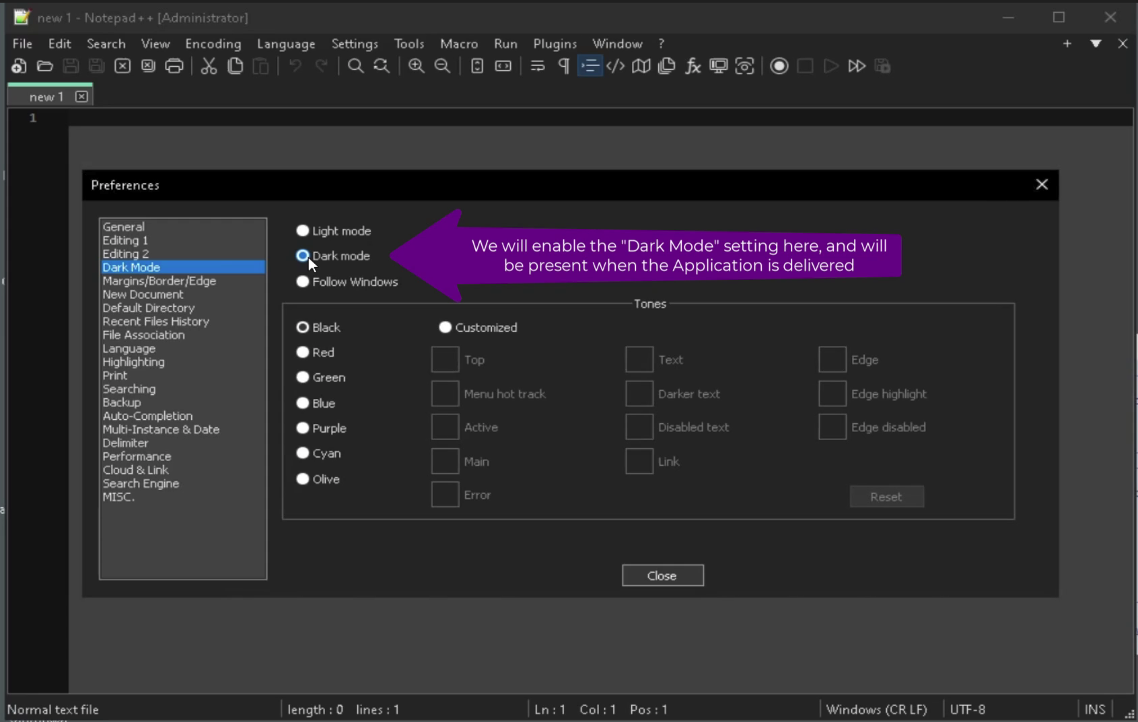Viewport: 1138px width, 722px height.
Task: Toggle word wrap from the toolbar
Action: [537, 66]
